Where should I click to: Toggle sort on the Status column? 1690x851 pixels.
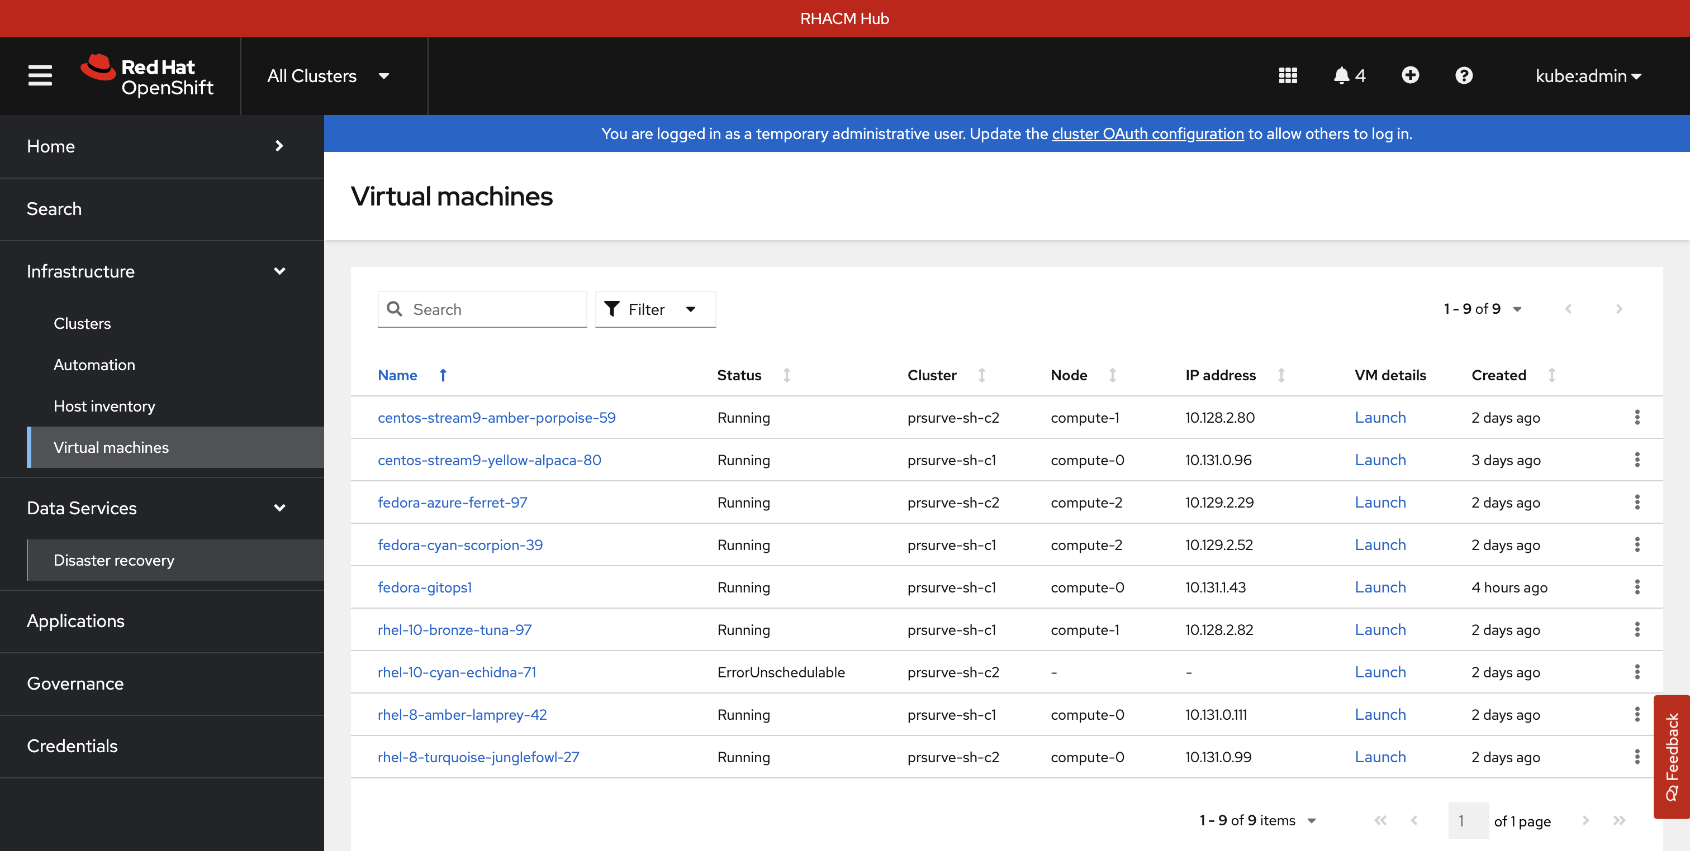(787, 375)
